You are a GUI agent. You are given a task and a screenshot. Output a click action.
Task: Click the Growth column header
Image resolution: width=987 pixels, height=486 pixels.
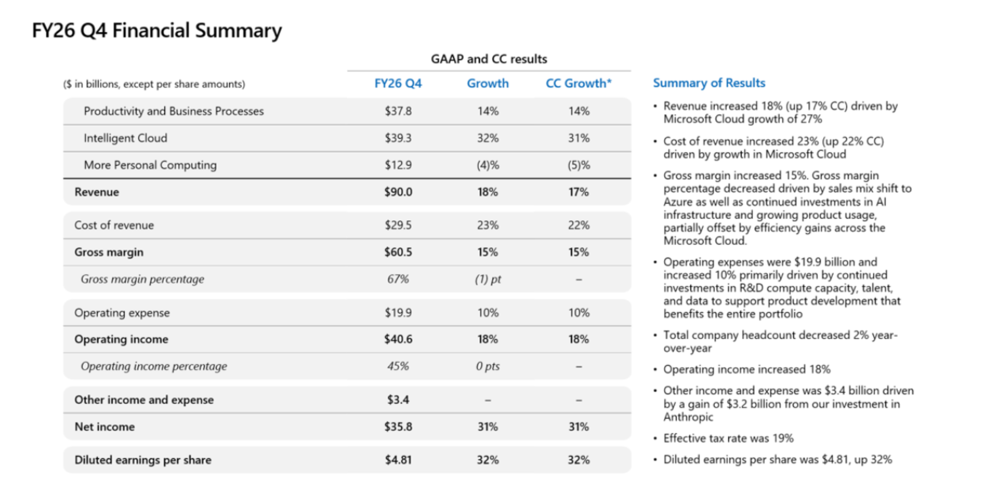487,83
